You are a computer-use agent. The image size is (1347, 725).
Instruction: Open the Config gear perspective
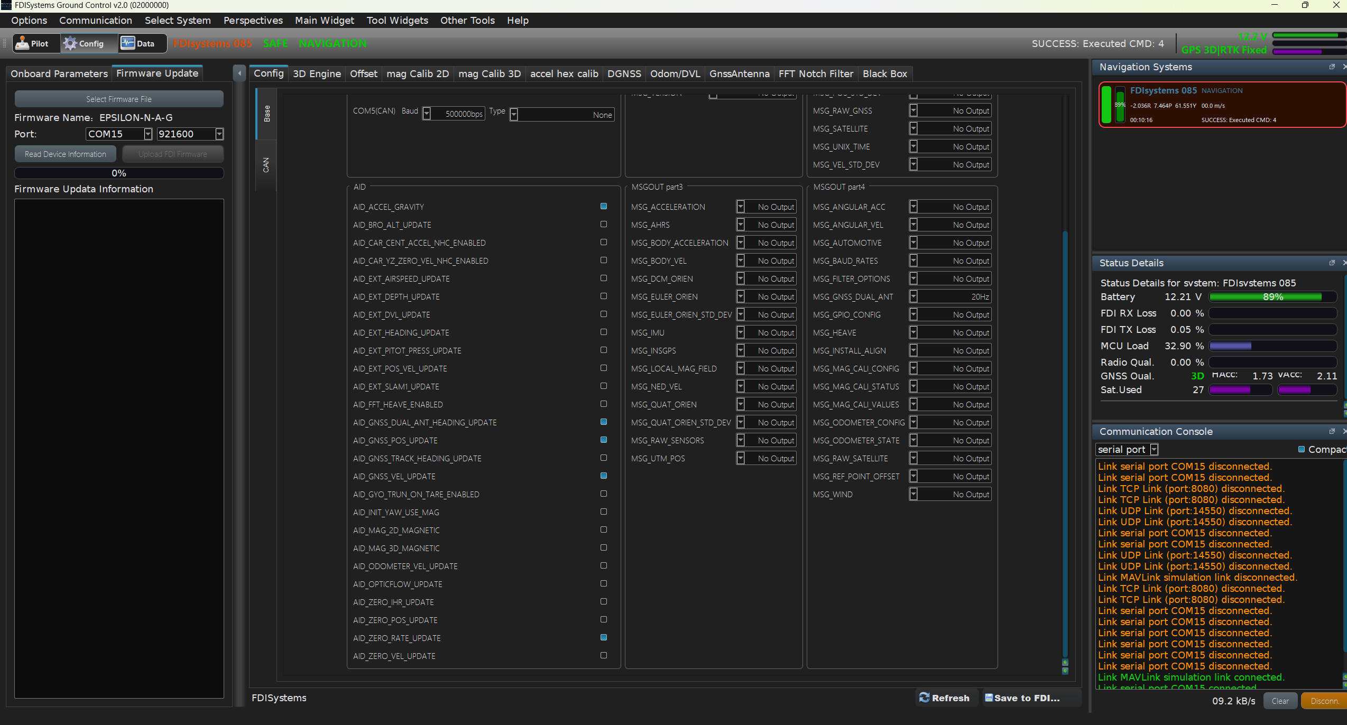[70, 43]
